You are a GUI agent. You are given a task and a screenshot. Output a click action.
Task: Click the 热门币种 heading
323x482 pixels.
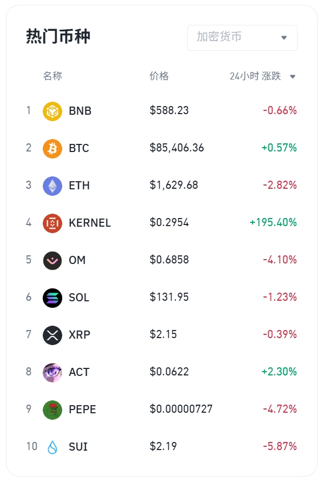pyautogui.click(x=58, y=36)
